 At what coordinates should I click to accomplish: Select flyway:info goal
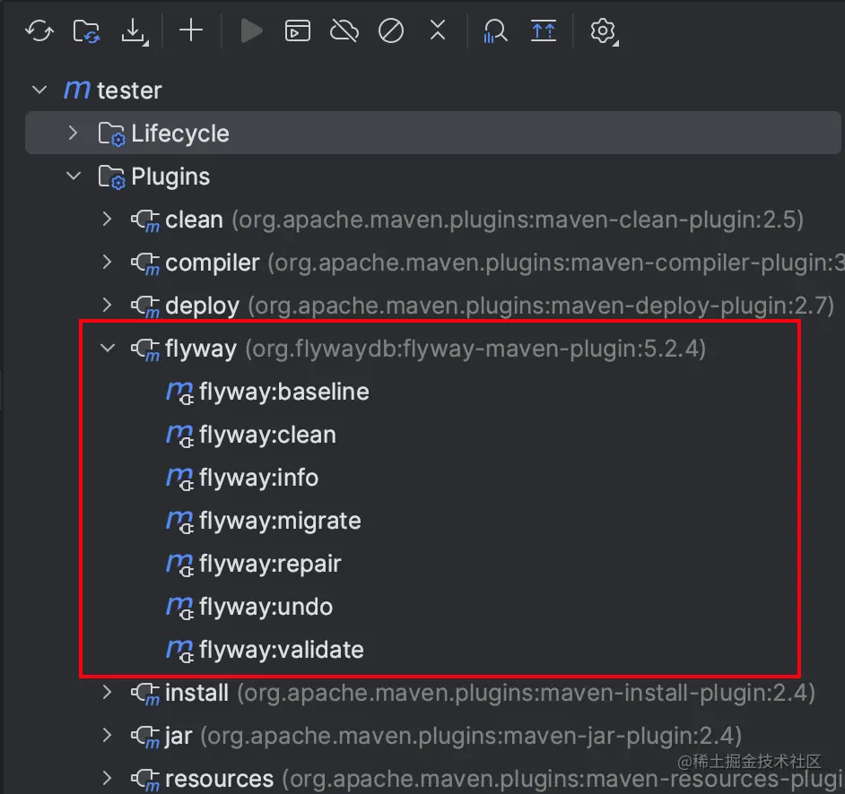click(x=258, y=478)
